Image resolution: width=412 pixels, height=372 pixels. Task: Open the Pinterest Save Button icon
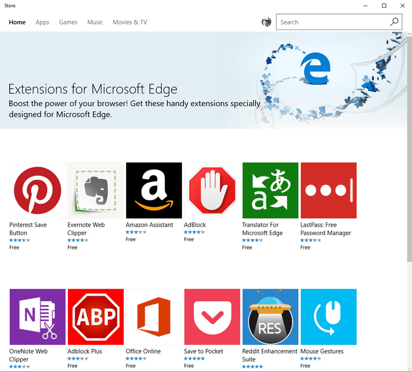point(37,190)
